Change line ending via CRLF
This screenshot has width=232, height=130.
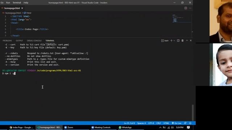[159, 123]
